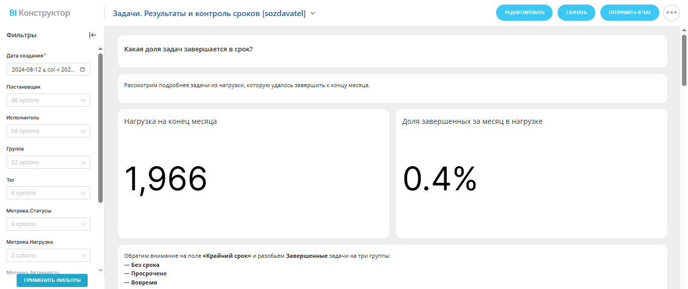Open the three-dots more options menu
688x289 pixels.
pyautogui.click(x=671, y=13)
